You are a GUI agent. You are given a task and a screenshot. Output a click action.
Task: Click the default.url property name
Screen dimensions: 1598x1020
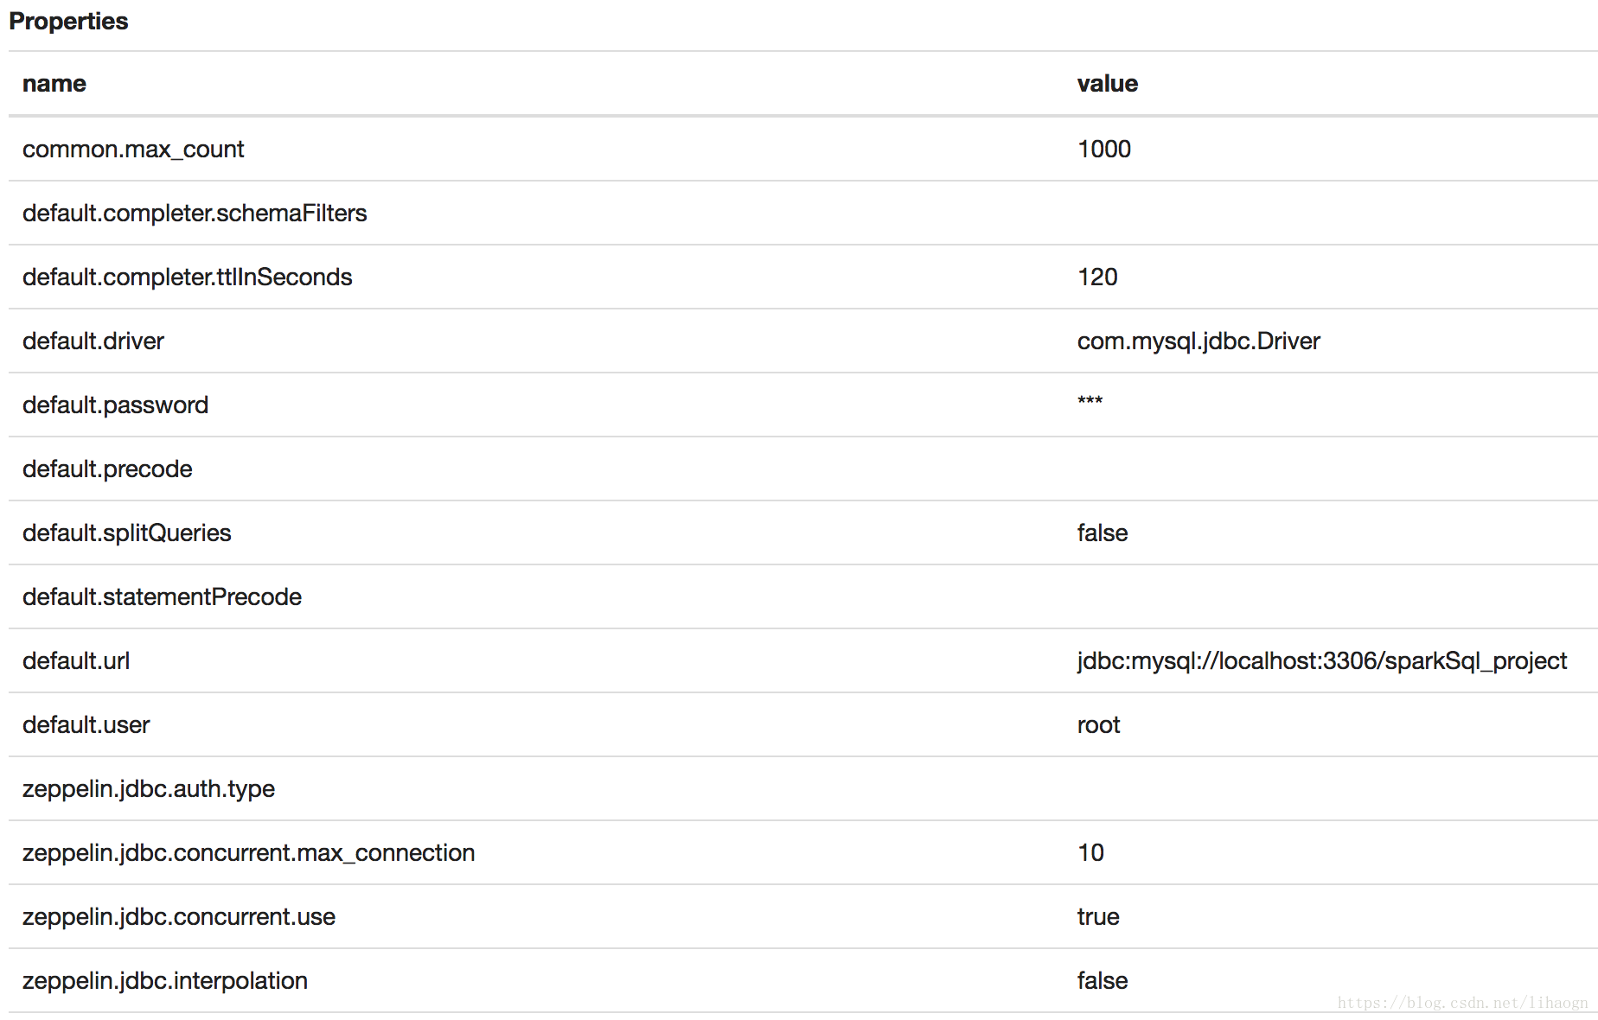click(76, 661)
